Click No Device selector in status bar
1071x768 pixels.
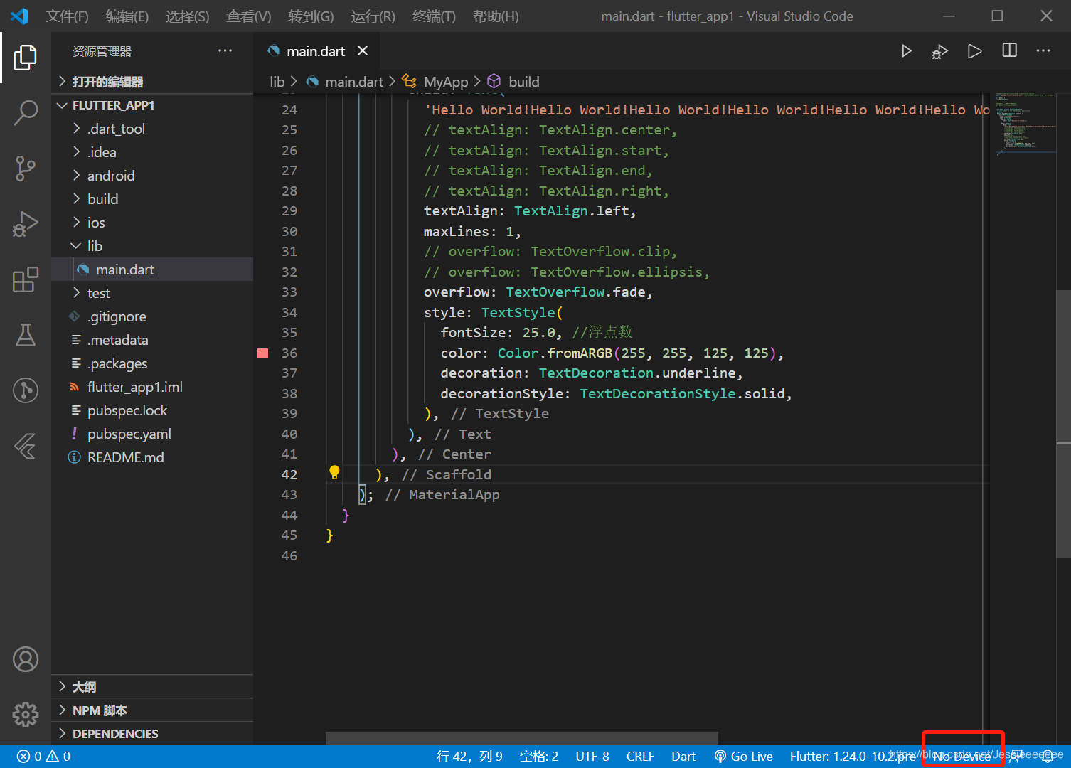coord(961,757)
